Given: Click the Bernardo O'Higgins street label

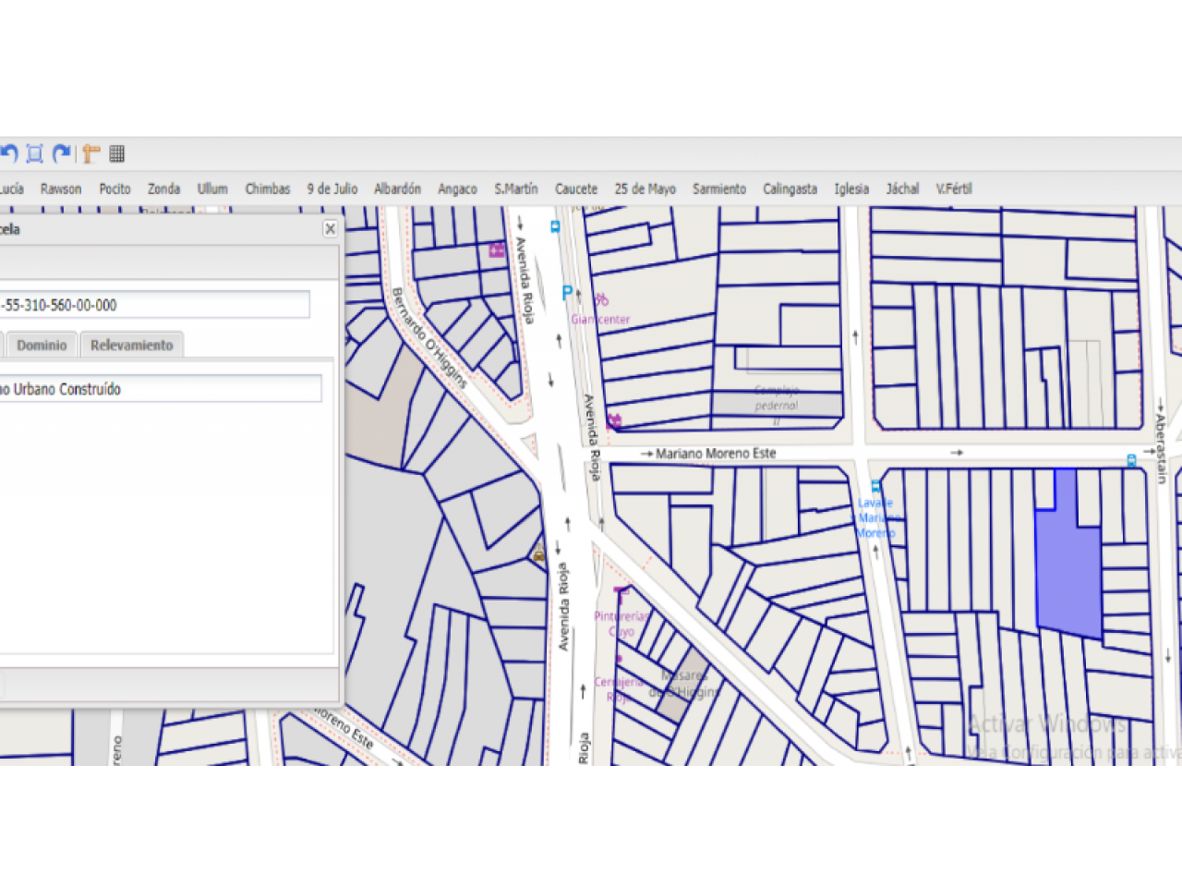Looking at the screenshot, I should [429, 337].
